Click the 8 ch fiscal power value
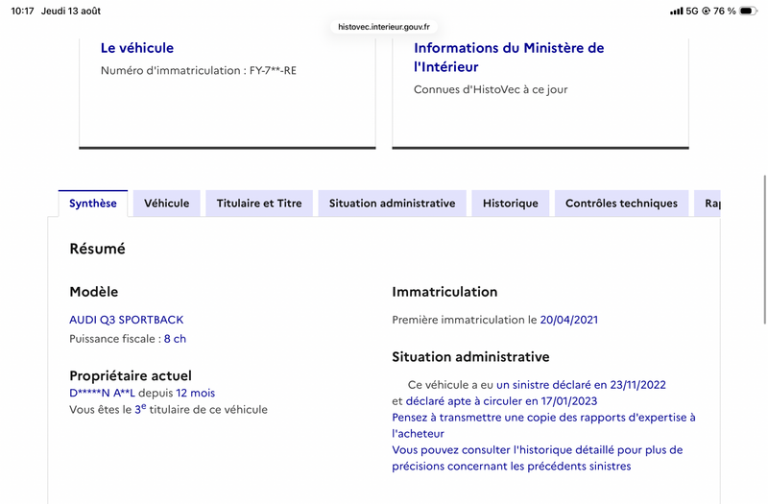The width and height of the screenshot is (768, 504). (175, 339)
